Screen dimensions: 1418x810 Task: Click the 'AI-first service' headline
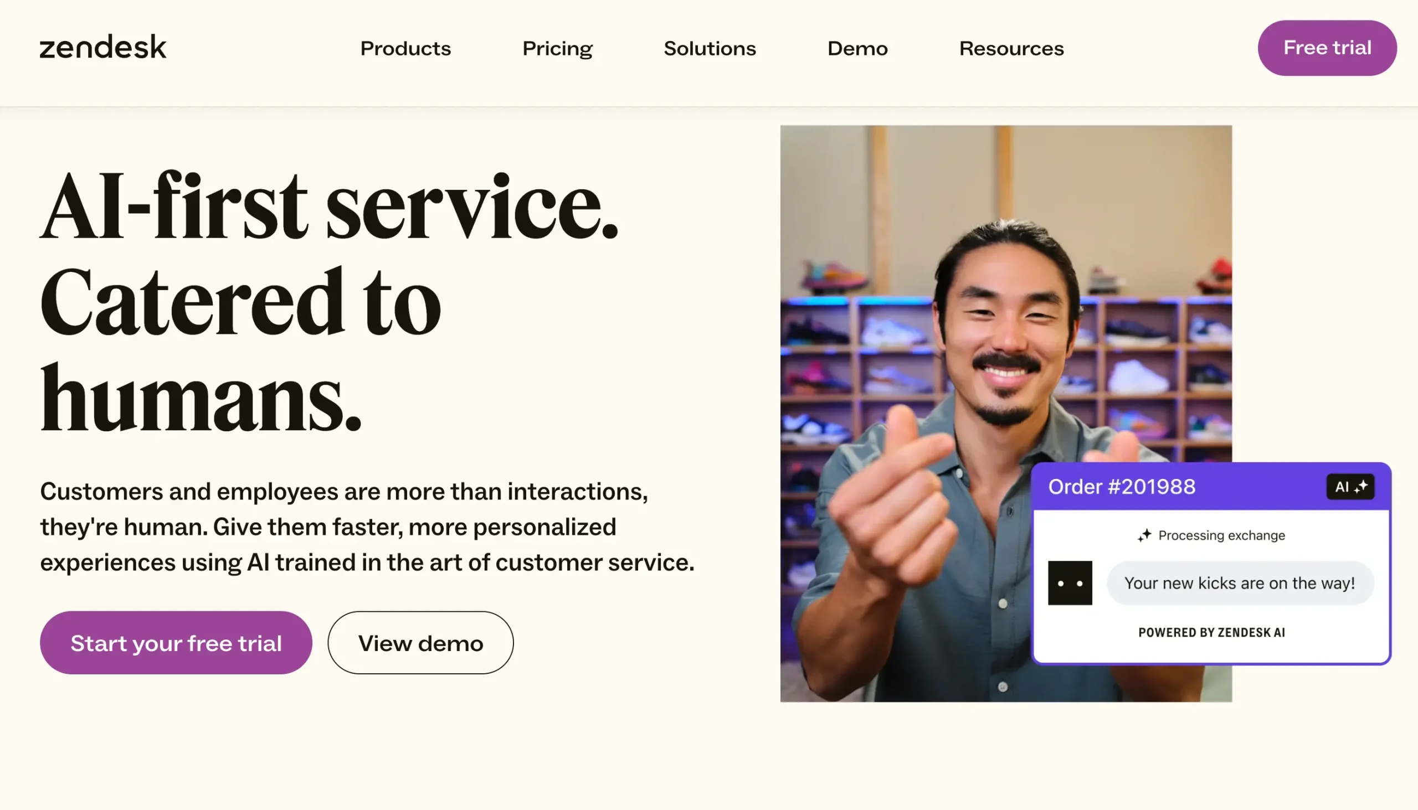pyautogui.click(x=328, y=206)
